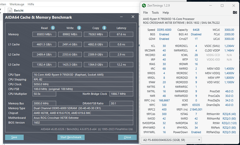The height and width of the screenshot is (145, 240).
Task: Click North Bridge Clock value 1866.7 MHz
Action: coord(121,94)
